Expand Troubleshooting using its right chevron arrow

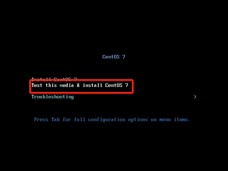(x=195, y=97)
